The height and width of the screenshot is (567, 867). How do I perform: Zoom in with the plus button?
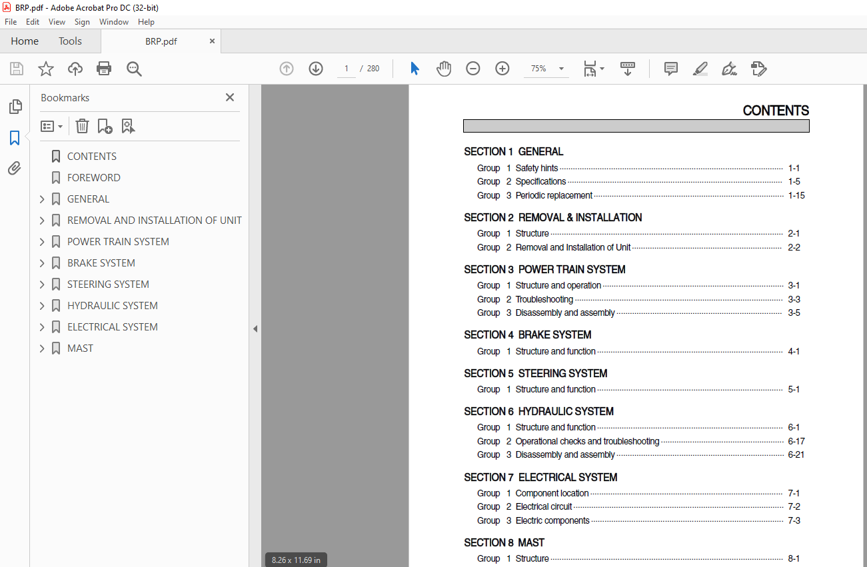(x=502, y=69)
